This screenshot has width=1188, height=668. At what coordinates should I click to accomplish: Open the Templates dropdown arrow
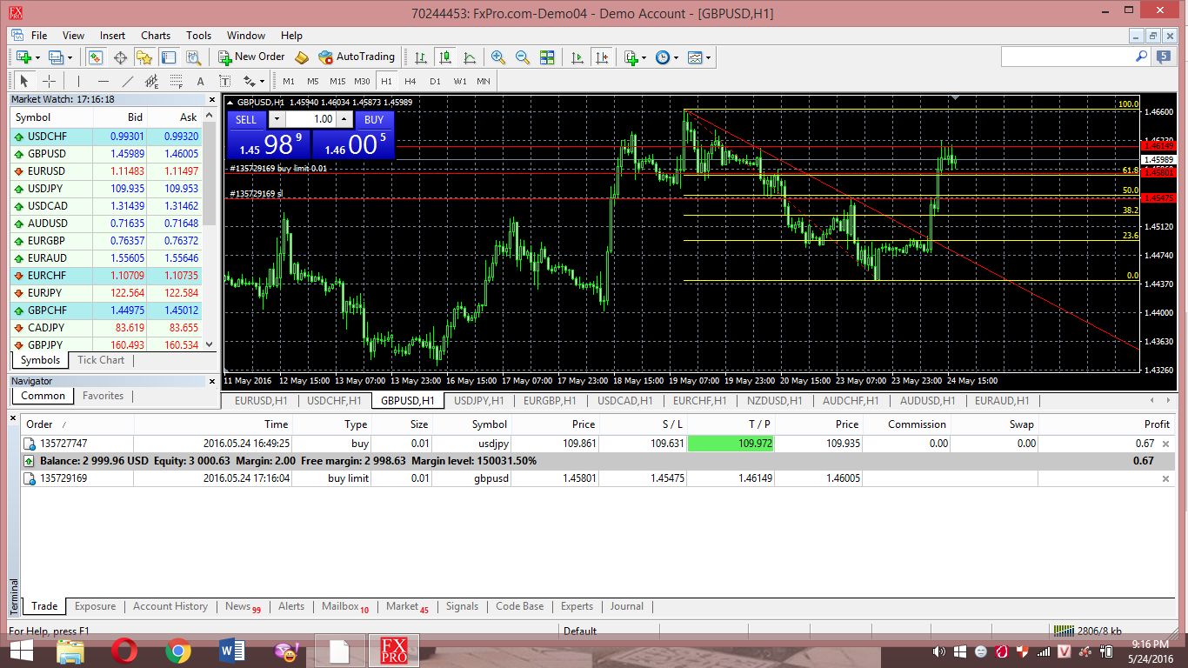tap(709, 57)
